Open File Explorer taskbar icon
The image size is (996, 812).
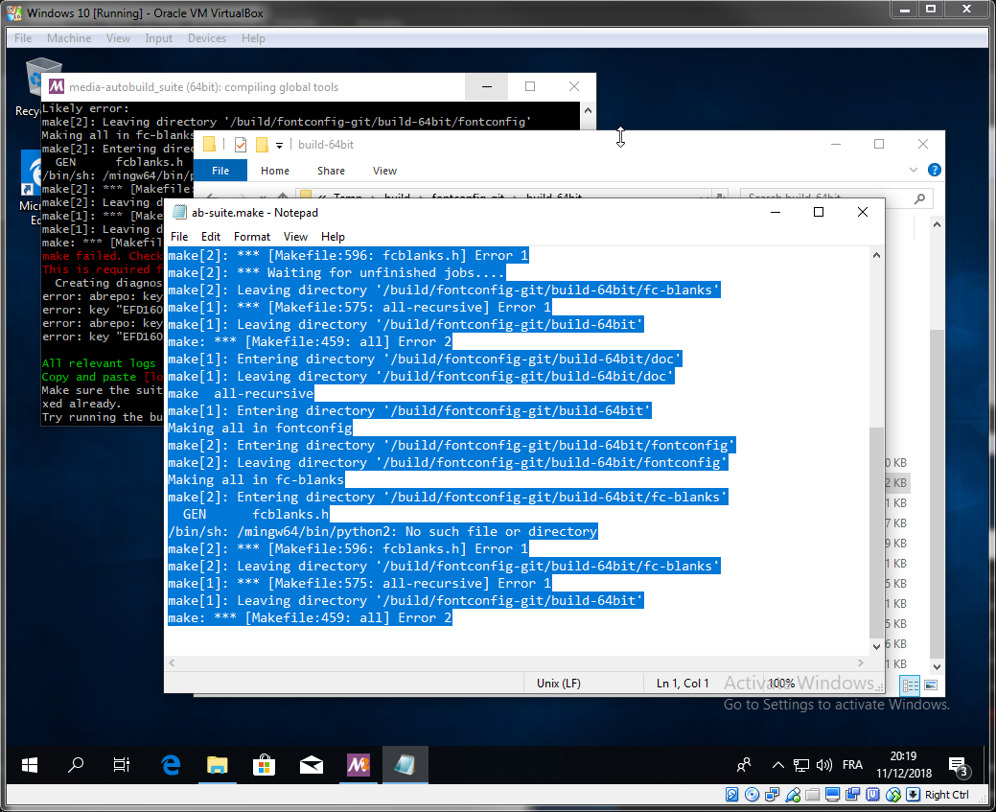[218, 765]
